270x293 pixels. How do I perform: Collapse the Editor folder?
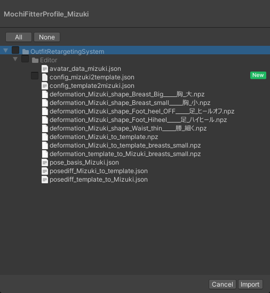[x=15, y=59]
